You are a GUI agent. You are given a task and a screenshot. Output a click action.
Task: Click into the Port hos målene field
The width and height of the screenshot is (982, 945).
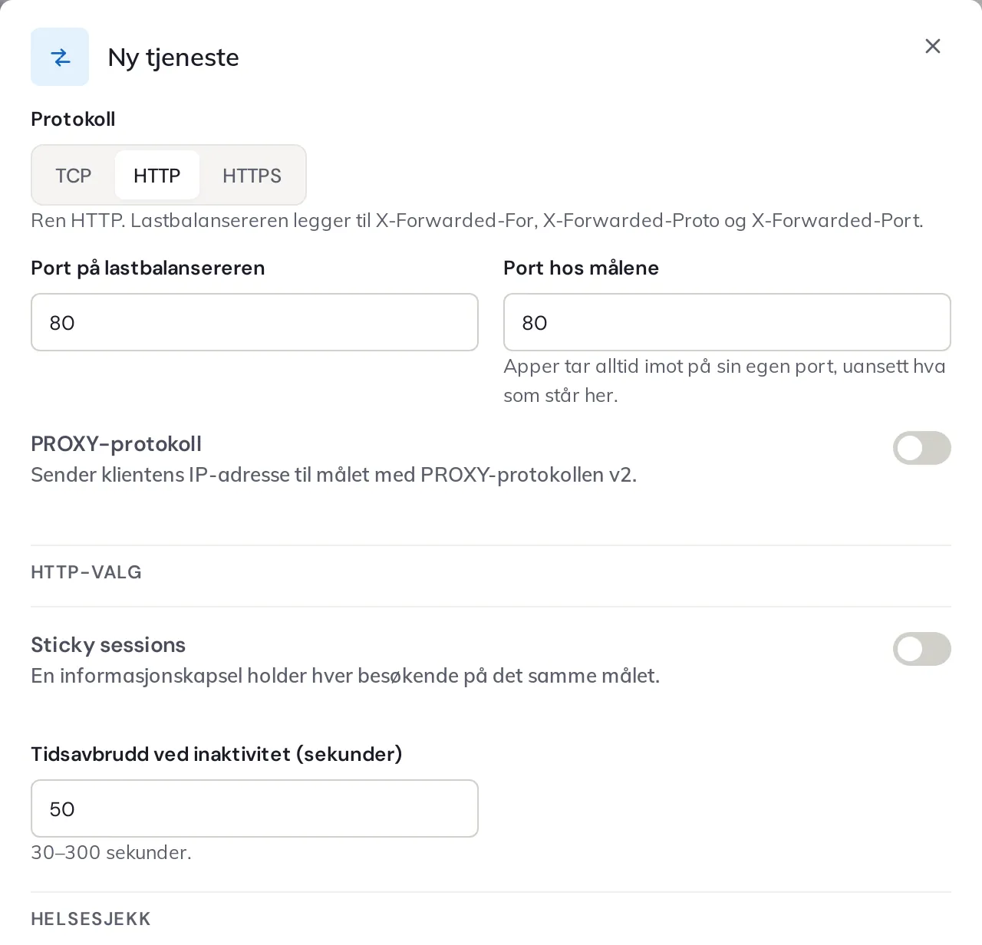point(727,322)
